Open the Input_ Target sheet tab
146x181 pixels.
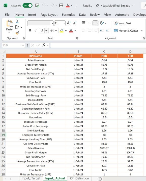point(31,178)
